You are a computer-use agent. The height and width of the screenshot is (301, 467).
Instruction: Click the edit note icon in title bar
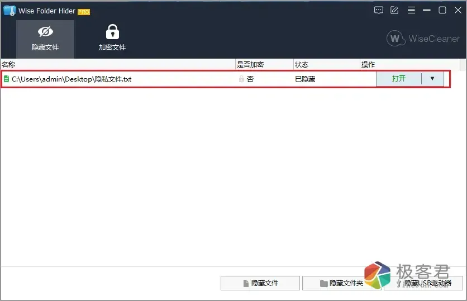point(394,11)
